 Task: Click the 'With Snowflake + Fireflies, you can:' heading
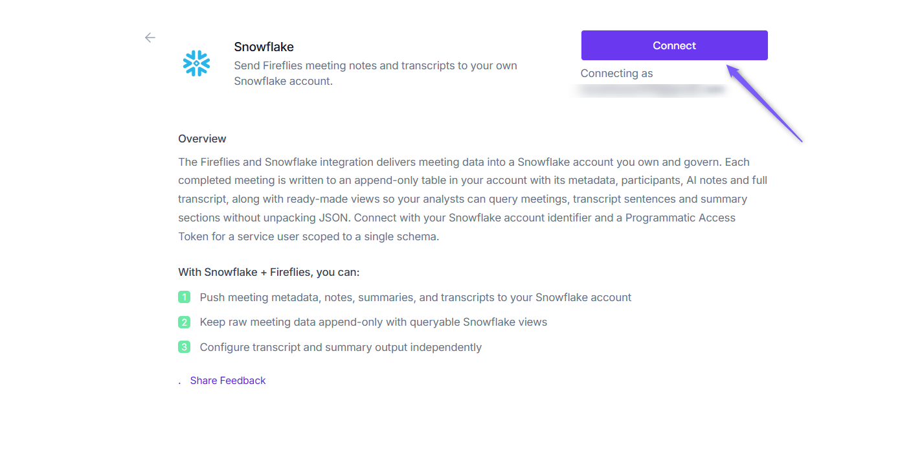[x=269, y=272]
